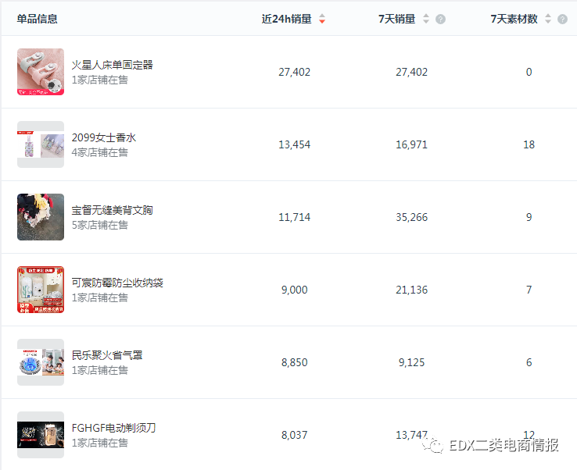
Task: Click the 2099女士香水 product image
Action: [41, 144]
